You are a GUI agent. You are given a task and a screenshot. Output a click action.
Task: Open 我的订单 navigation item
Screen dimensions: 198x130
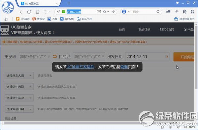point(144,30)
